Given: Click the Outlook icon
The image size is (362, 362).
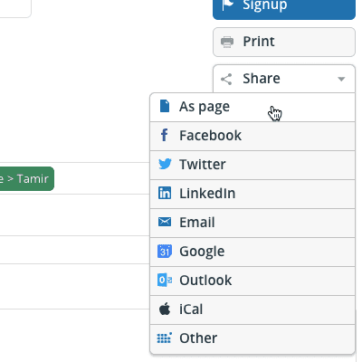Looking at the screenshot, I should [165, 281].
